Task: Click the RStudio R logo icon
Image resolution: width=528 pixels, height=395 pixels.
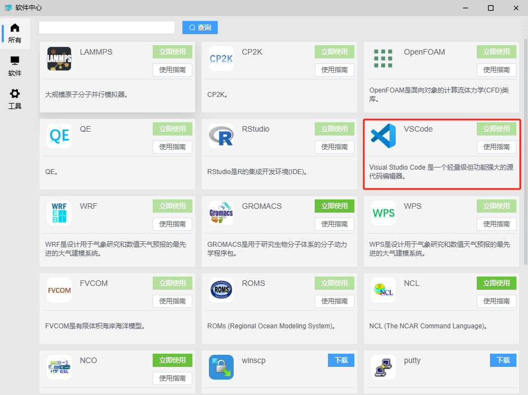Action: pyautogui.click(x=221, y=136)
